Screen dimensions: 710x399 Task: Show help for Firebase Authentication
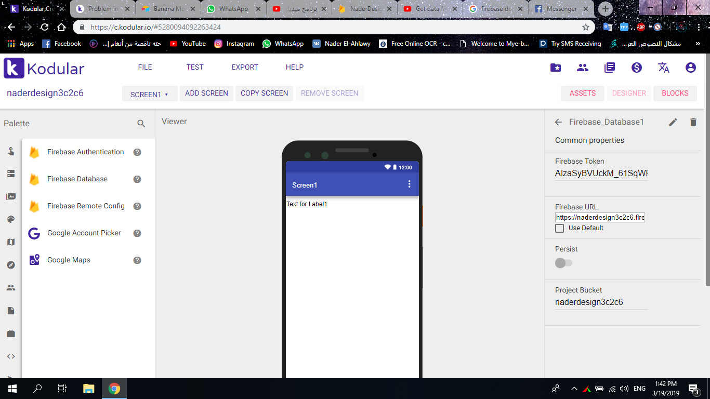coord(137,152)
